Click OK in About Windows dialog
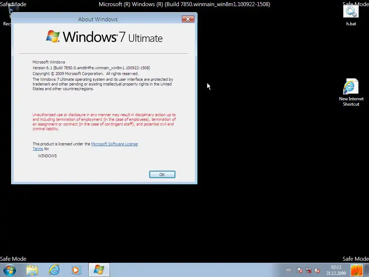The width and height of the screenshot is (369, 277). pos(162,174)
